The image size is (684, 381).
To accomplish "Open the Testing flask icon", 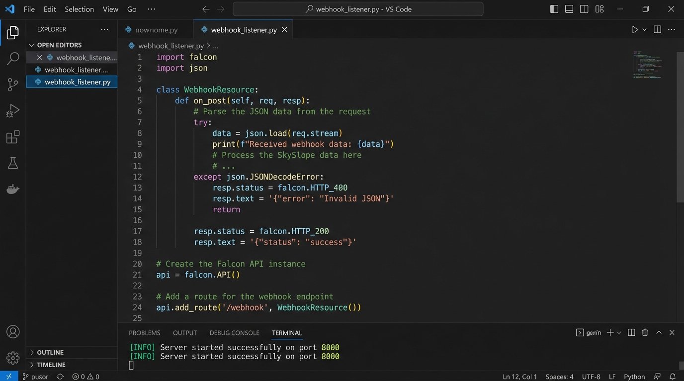I will coord(13,163).
